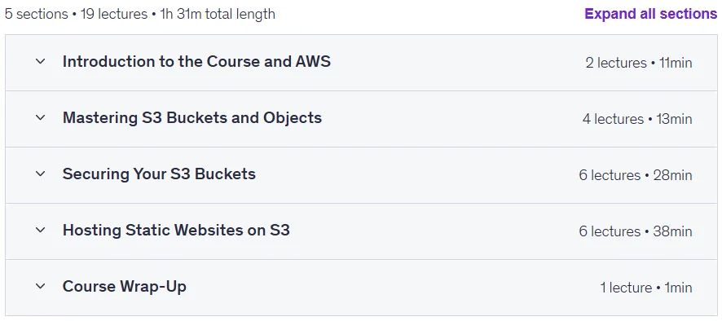Toggle chevron next to Mastering S3 Buckets and Objects
Screen dimensions: 722x321
coord(41,117)
